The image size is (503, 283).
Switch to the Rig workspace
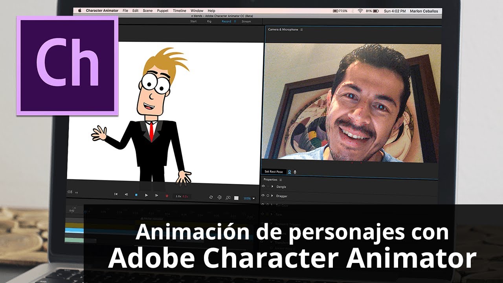(x=209, y=21)
